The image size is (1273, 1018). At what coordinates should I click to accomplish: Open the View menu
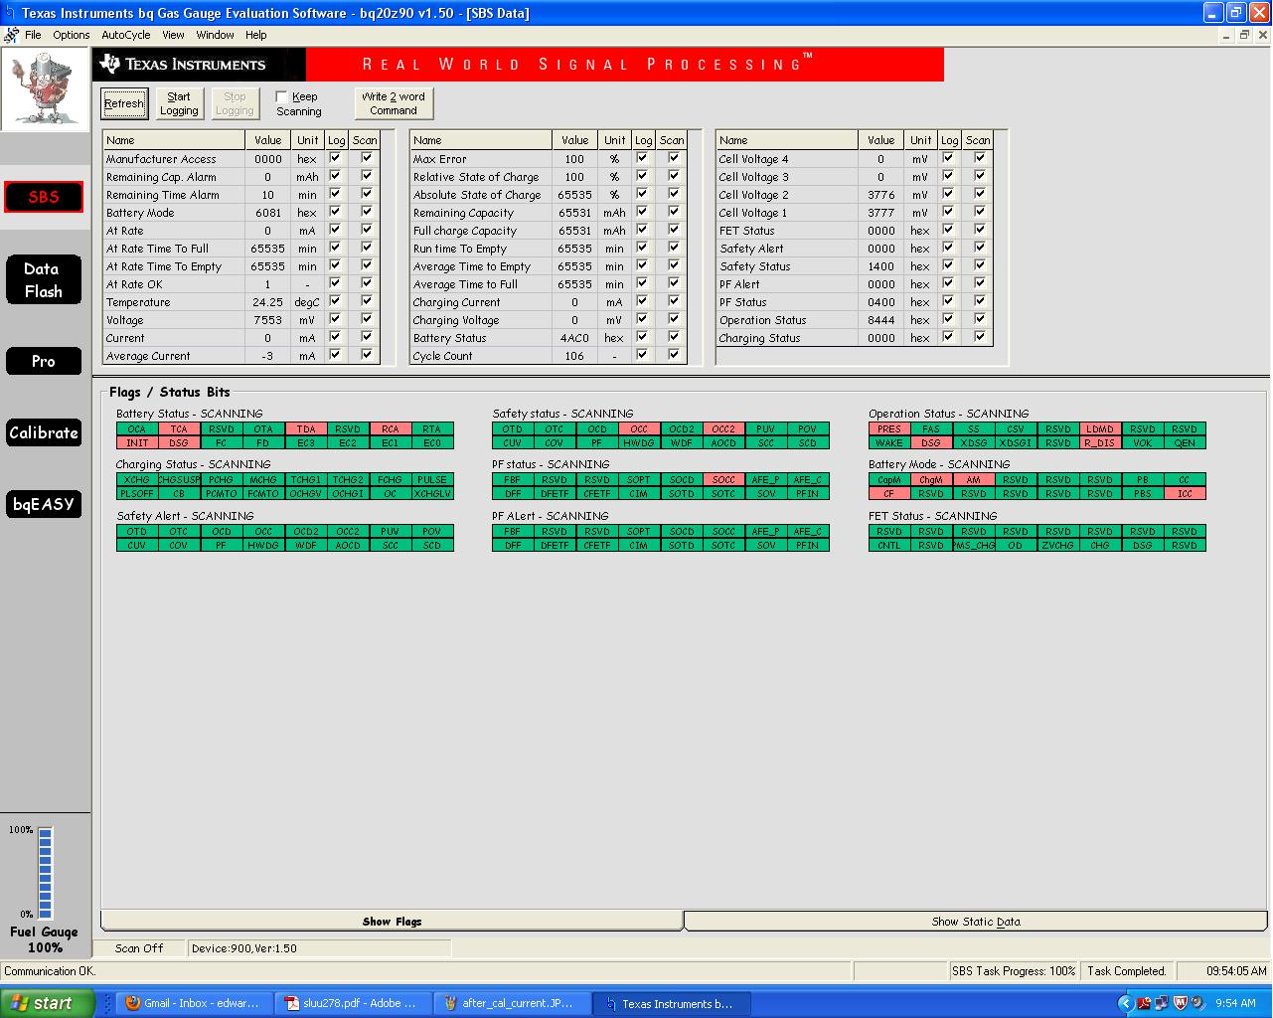tap(173, 35)
